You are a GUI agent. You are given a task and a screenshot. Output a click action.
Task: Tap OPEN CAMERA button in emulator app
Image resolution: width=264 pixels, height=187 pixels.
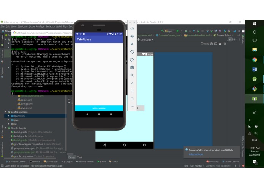pos(99,108)
